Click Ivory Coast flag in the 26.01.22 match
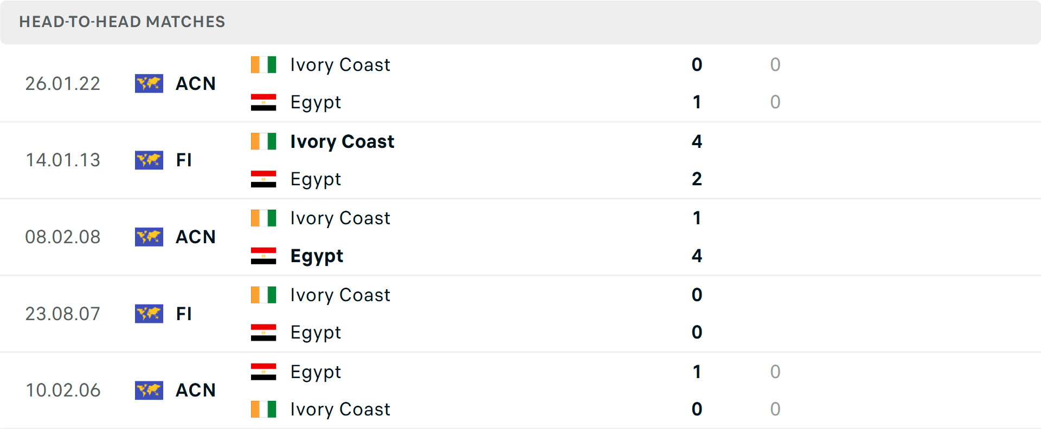1041x429 pixels. coord(264,65)
